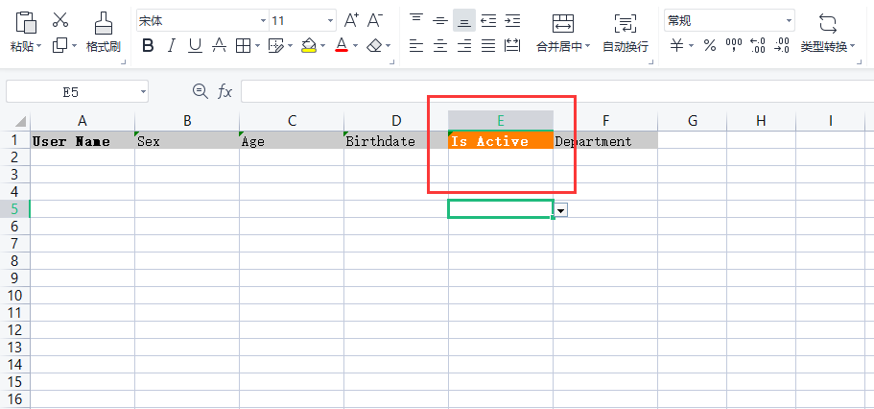Click the red font color swatch
This screenshot has height=409, width=874.
point(341,45)
